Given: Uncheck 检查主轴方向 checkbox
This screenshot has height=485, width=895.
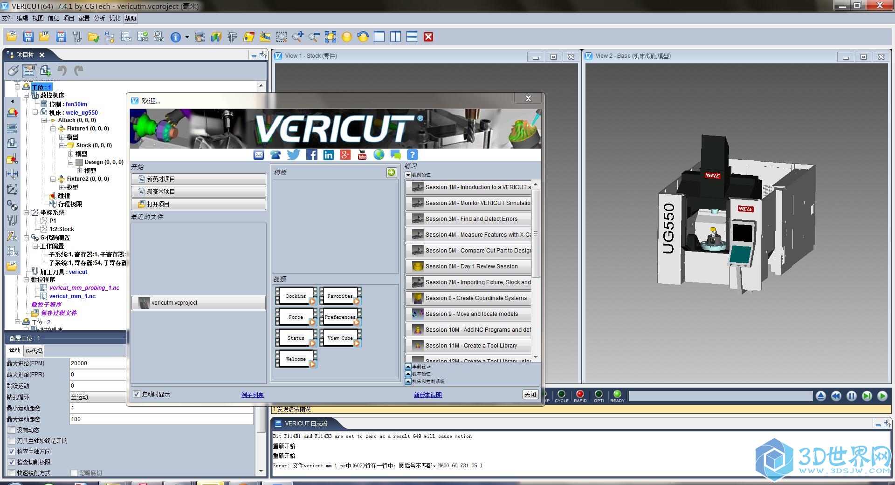Looking at the screenshot, I should coord(12,451).
